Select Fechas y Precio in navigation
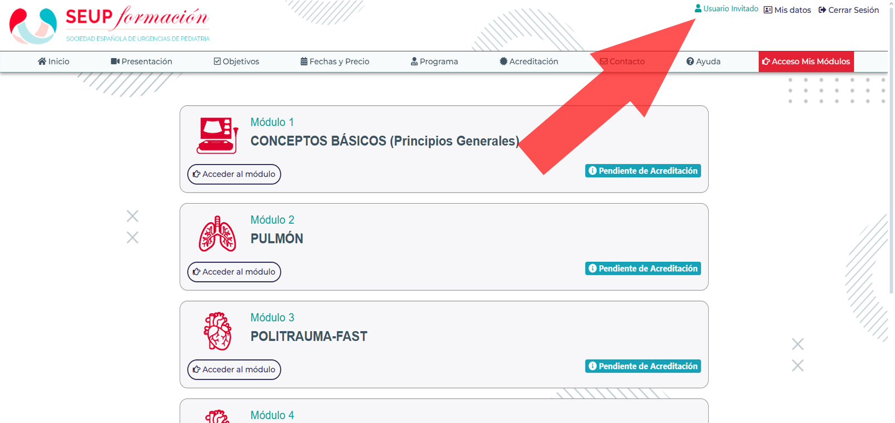This screenshot has width=895, height=423. click(335, 62)
